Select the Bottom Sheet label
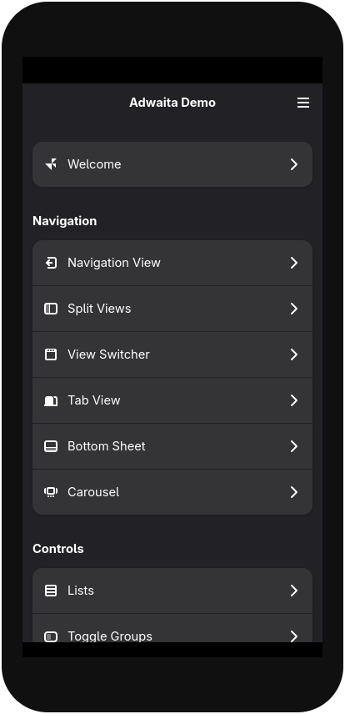This screenshot has height=714, width=345. tap(107, 446)
